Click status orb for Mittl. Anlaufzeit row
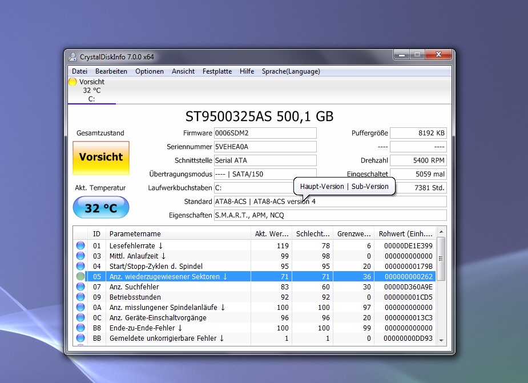 pyautogui.click(x=80, y=256)
